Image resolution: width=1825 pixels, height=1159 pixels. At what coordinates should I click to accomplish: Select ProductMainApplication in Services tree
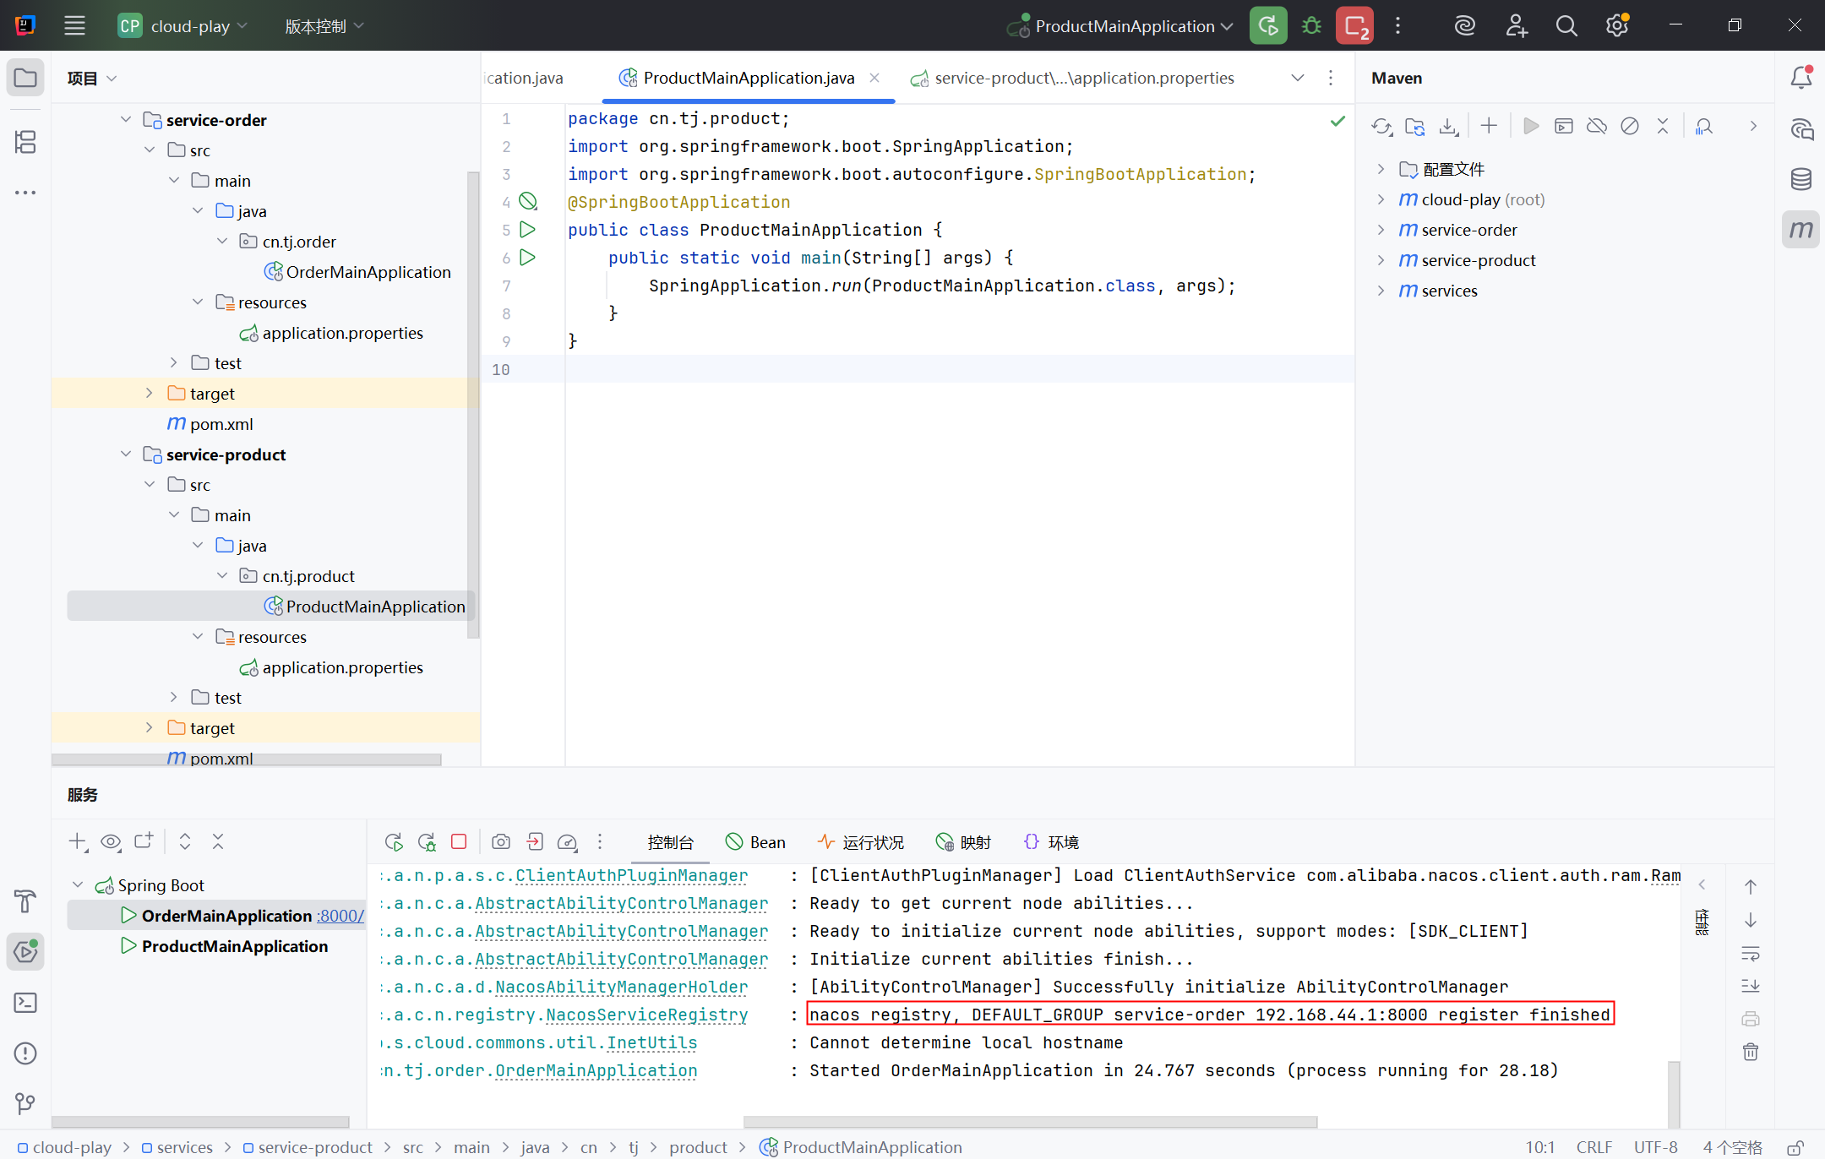(234, 946)
